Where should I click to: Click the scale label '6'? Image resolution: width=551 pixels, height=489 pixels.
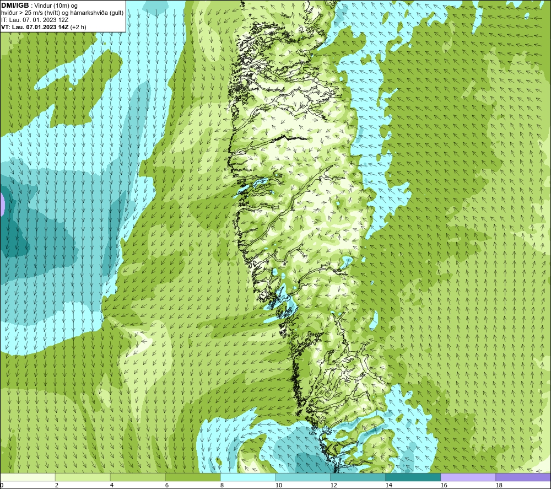[167, 486]
